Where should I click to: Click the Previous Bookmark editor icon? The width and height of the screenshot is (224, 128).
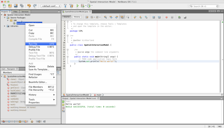135,17
